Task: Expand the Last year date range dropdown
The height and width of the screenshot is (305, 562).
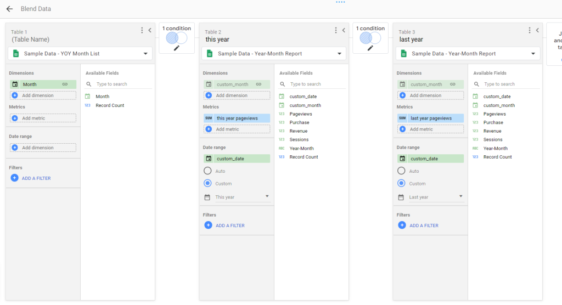Action: (461, 196)
